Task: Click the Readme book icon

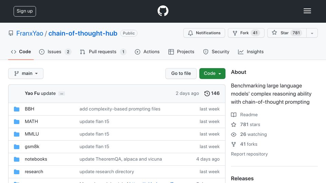Action: tap(234, 115)
